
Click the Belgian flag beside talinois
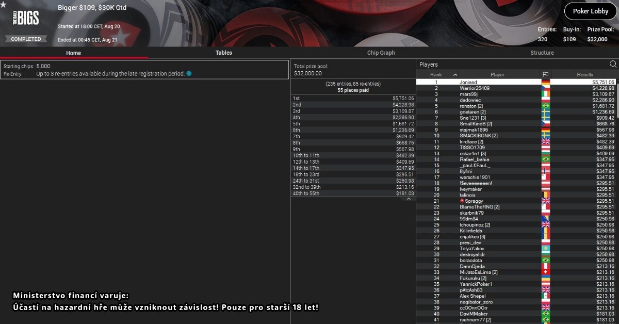click(x=545, y=195)
